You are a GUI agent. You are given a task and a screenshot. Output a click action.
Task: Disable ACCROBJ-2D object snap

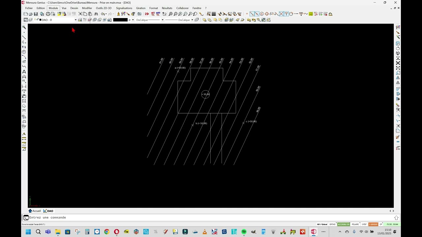click(x=343, y=224)
